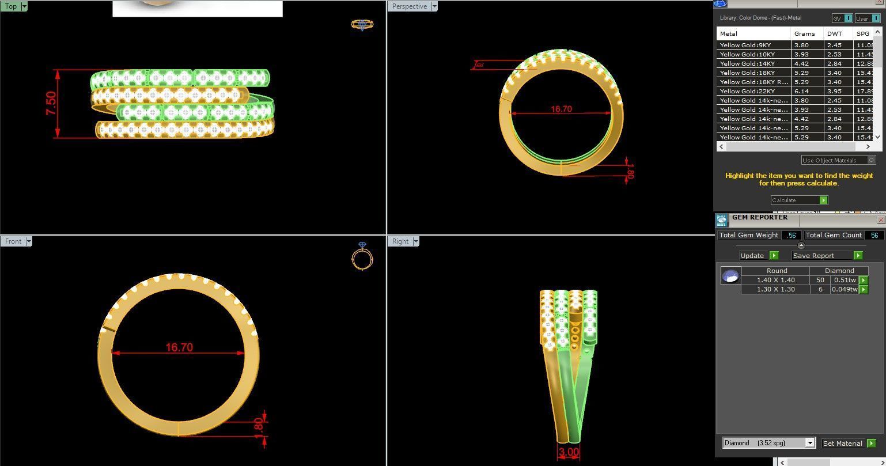Click ring thumbnail icon in Front viewport

pos(362,256)
